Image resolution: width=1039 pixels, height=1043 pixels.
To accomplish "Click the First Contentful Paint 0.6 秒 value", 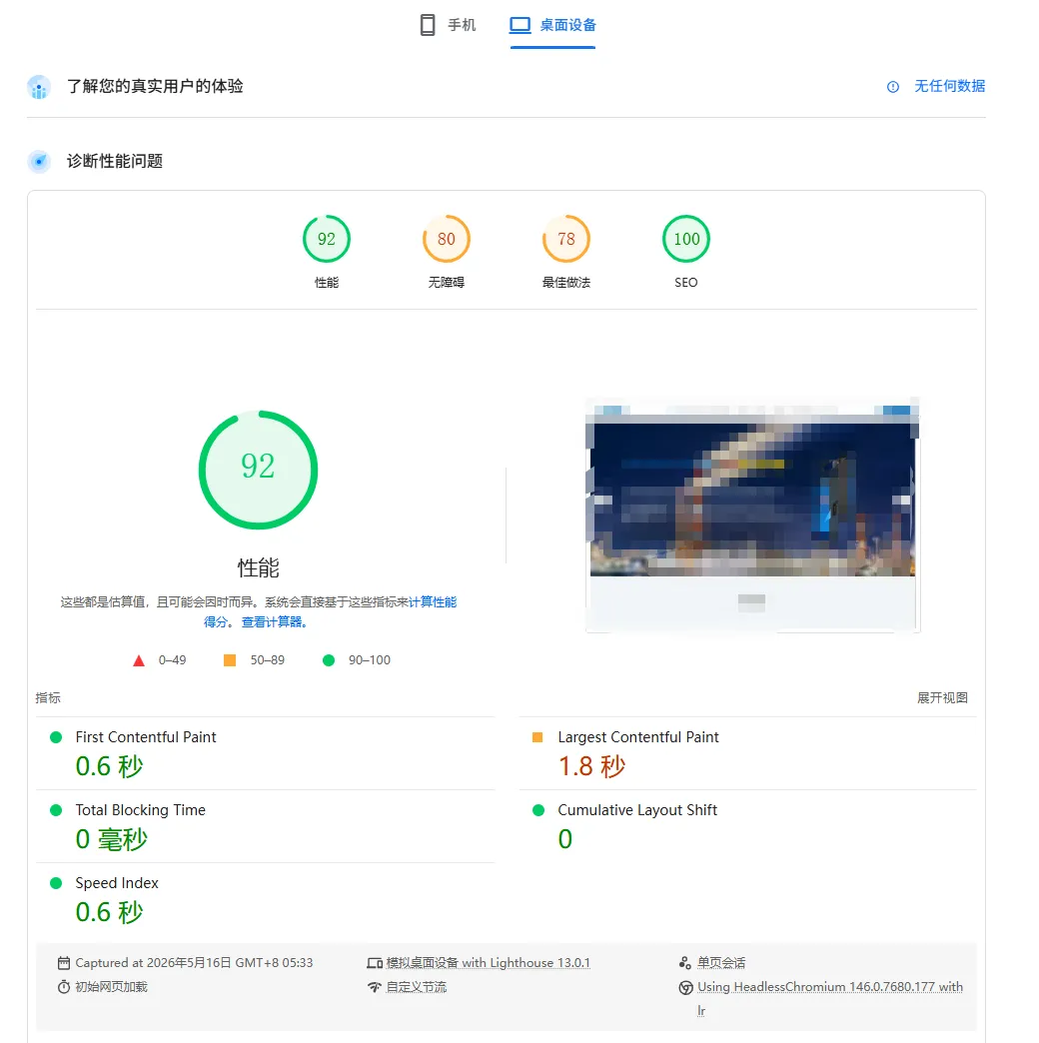I will click(110, 766).
